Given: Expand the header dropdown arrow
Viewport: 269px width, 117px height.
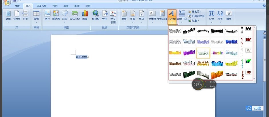Looking at the screenshot, I should tap(124, 22).
